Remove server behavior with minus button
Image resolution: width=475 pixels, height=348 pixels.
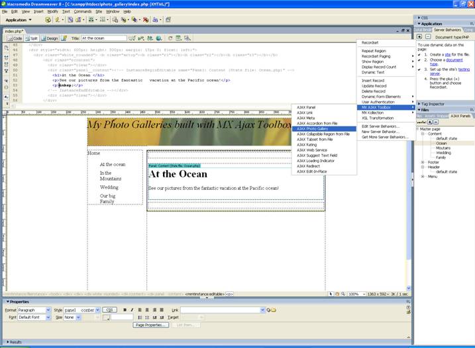428,36
